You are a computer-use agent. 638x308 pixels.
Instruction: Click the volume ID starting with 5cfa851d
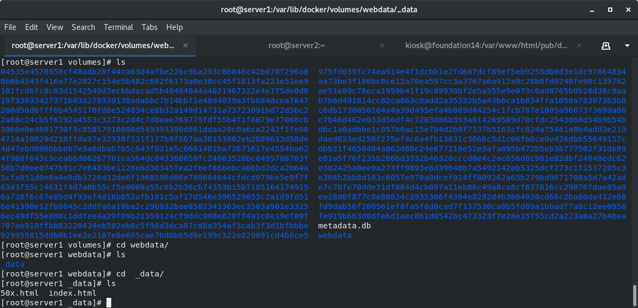click(155, 178)
